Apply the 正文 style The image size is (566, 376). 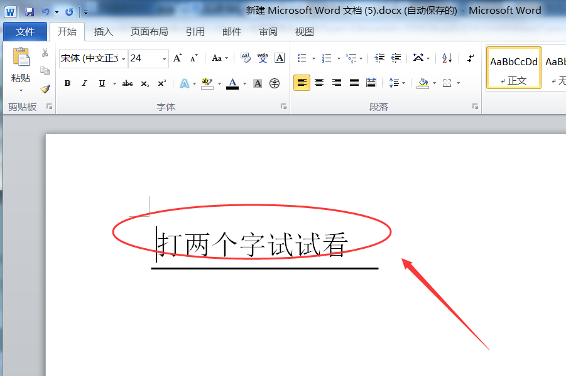pyautogui.click(x=513, y=68)
